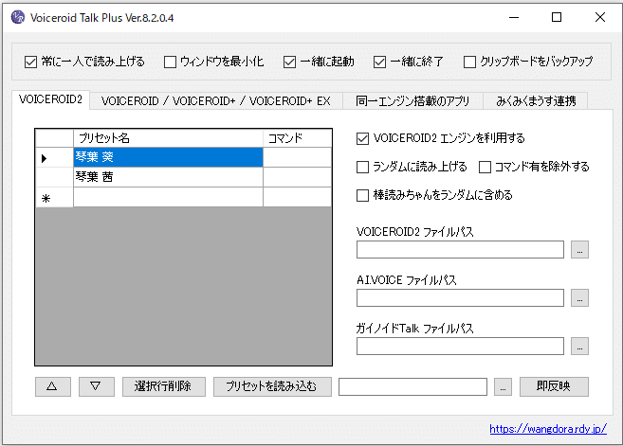Open the wangdora.rdy.jp link
This screenshot has height=446, width=623.
548,429
